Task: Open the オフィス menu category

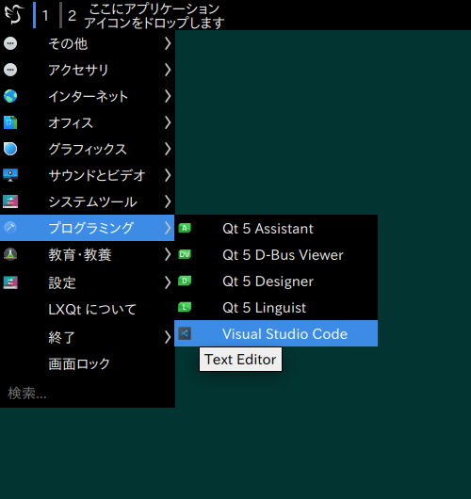Action: [x=88, y=122]
